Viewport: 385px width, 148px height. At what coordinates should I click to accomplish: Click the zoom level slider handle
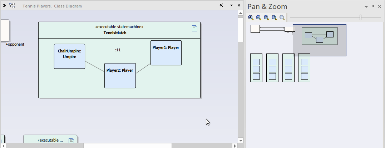[x=360, y=17]
